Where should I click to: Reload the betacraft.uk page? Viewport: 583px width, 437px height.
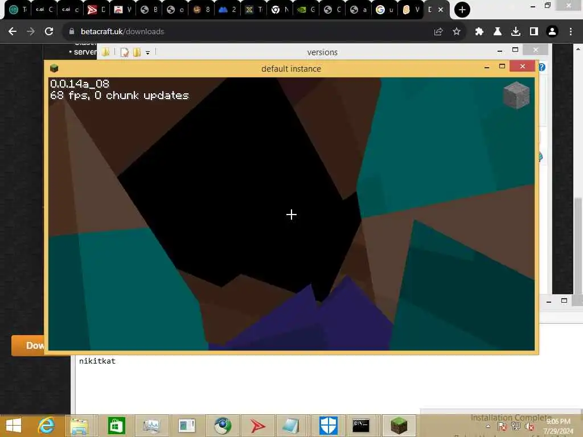(49, 32)
